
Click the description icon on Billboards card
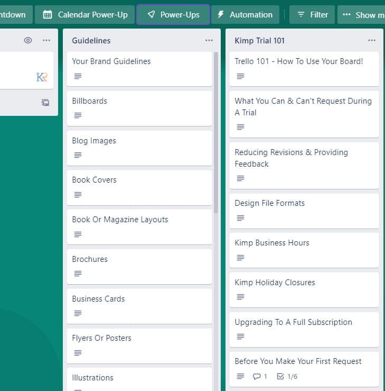[x=78, y=115]
